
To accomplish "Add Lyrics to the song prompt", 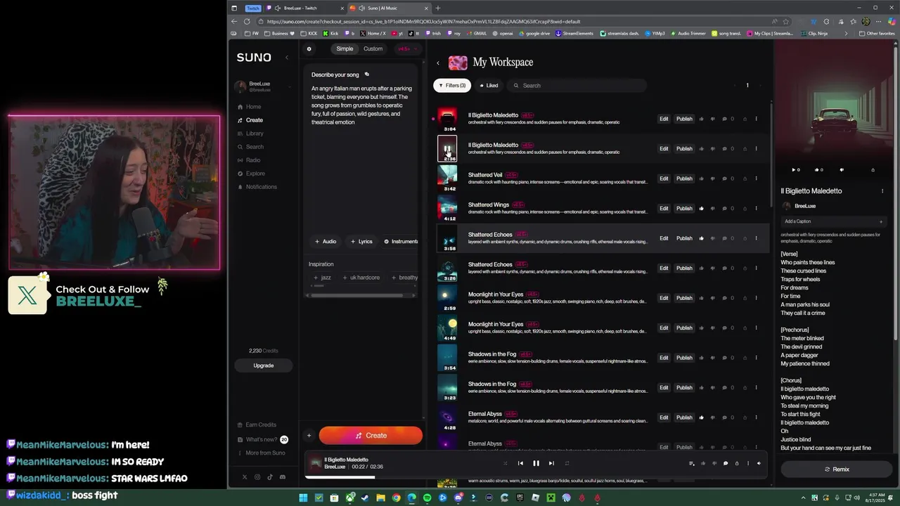I will point(361,242).
